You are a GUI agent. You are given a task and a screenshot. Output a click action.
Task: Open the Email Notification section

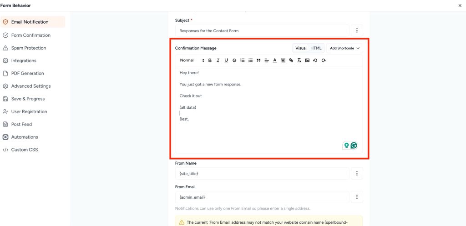coord(33,22)
